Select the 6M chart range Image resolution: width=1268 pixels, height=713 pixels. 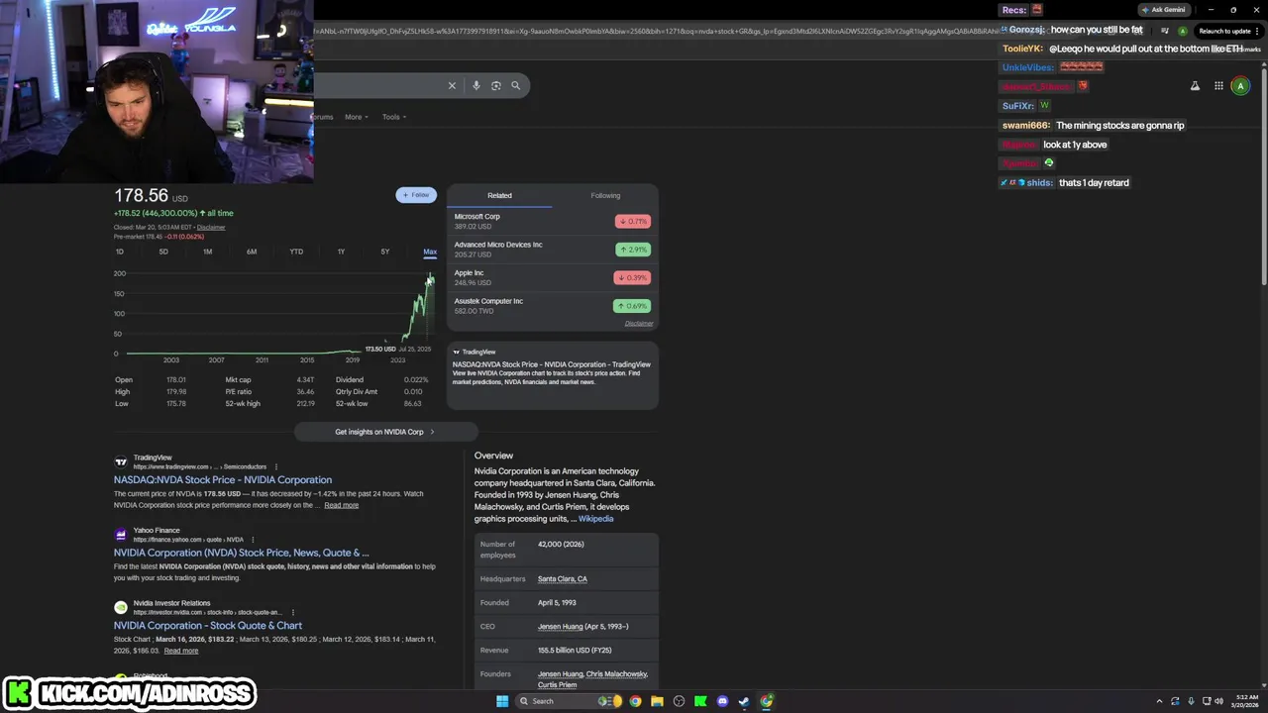pyautogui.click(x=252, y=252)
